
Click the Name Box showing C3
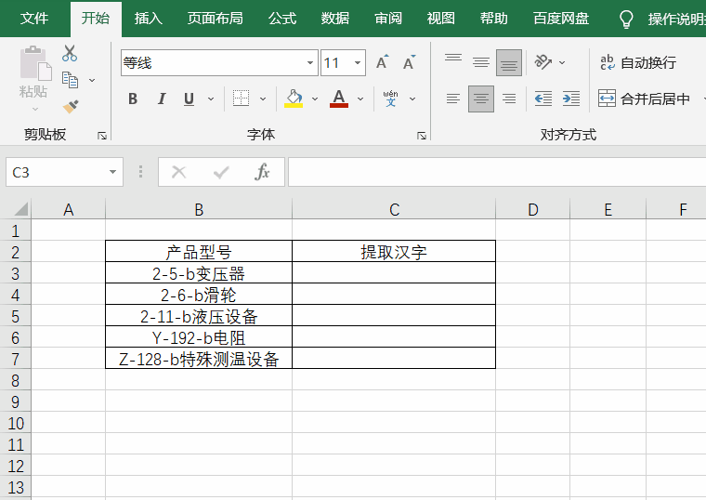click(57, 172)
